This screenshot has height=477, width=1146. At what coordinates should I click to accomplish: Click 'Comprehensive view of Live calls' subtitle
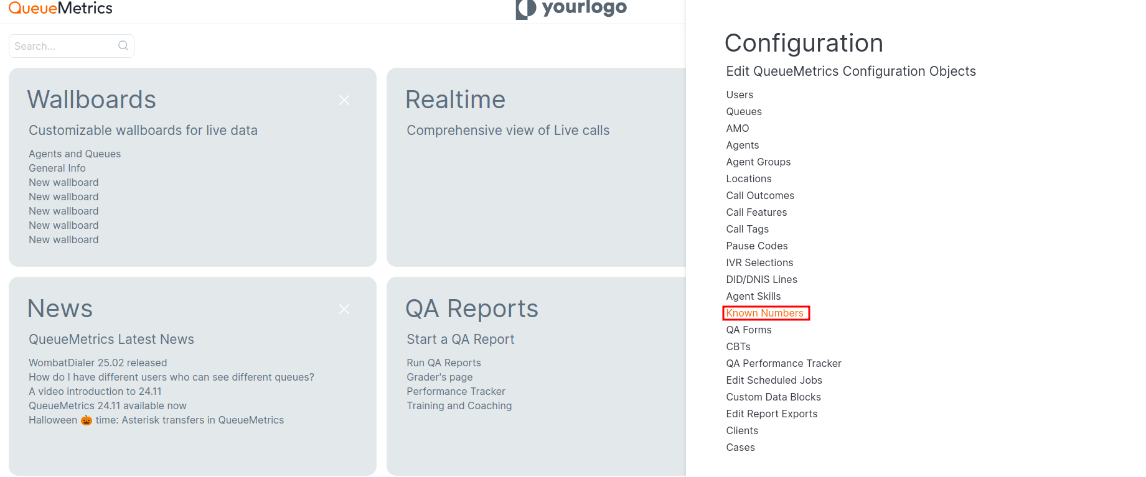click(x=508, y=131)
